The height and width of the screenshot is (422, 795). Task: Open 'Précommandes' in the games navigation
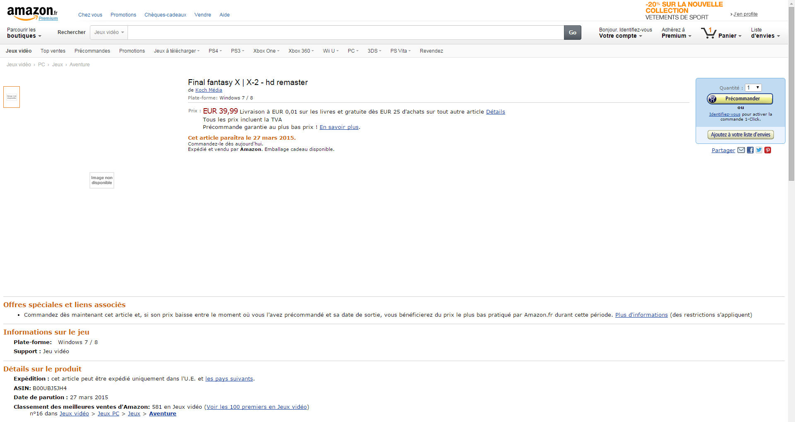[x=92, y=51]
